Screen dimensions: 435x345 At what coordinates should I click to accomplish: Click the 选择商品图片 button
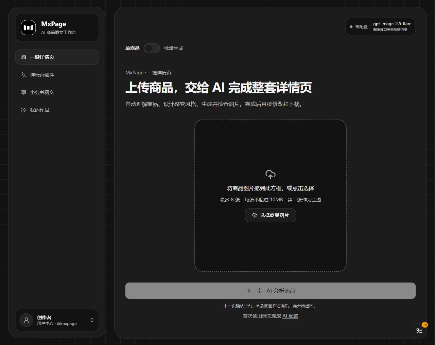tap(271, 215)
